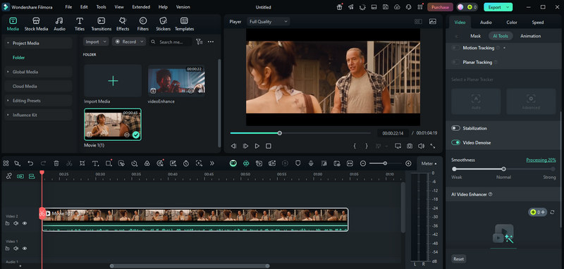Click the Processing 20% link
This screenshot has width=564, height=269.
[541, 160]
